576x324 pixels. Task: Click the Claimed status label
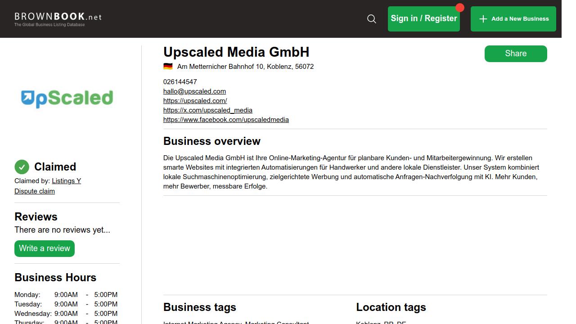click(55, 167)
